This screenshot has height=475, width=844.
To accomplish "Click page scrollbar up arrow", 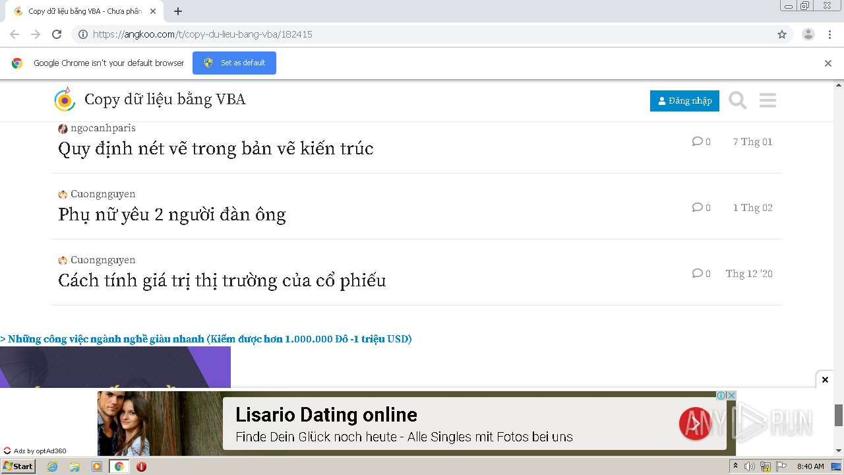I will (x=839, y=85).
